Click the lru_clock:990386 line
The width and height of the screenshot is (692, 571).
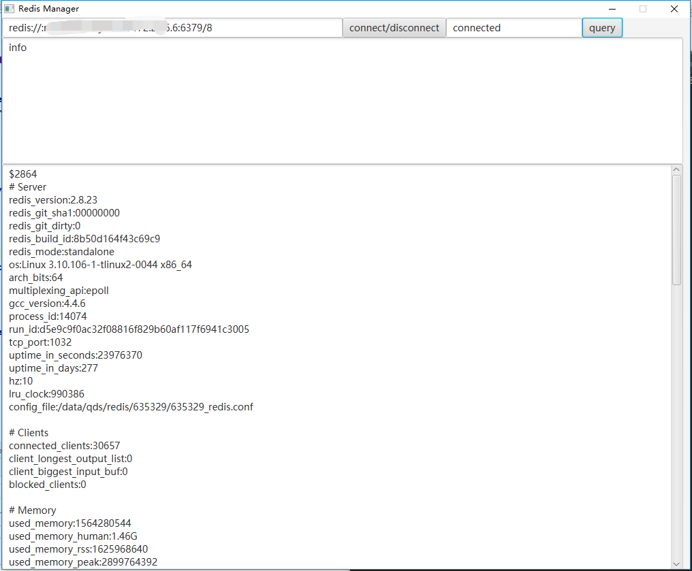[46, 394]
